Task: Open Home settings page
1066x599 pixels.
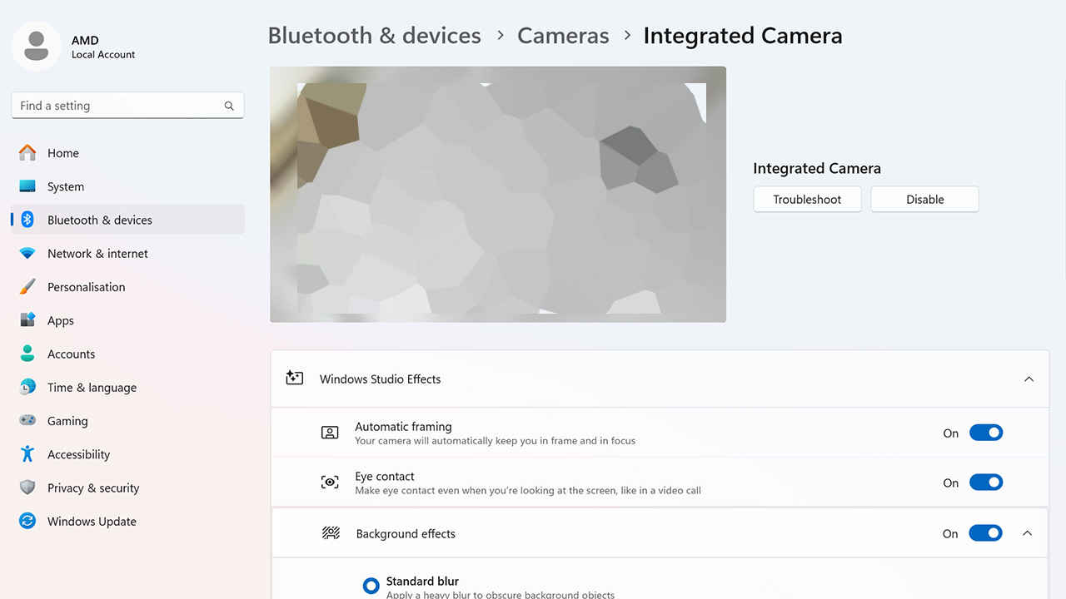Action: [x=127, y=153]
